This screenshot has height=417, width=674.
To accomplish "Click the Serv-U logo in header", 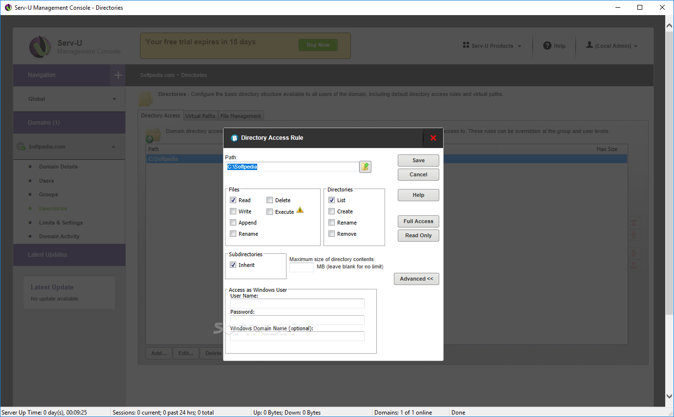I will (40, 47).
